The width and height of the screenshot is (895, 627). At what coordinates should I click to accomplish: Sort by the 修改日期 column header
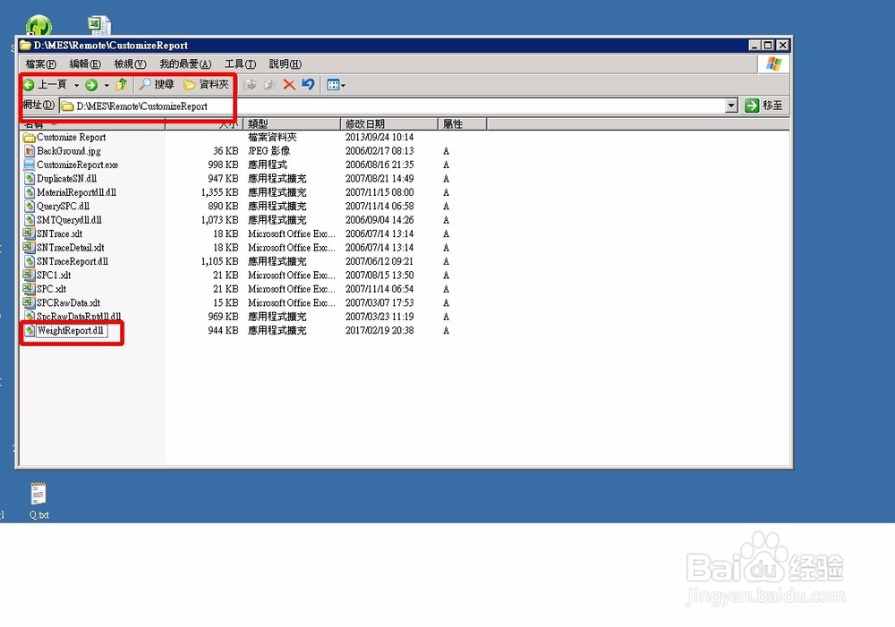click(389, 123)
